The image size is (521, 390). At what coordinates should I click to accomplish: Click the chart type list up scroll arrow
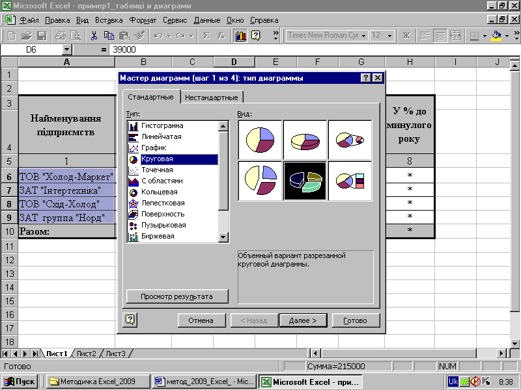point(223,126)
